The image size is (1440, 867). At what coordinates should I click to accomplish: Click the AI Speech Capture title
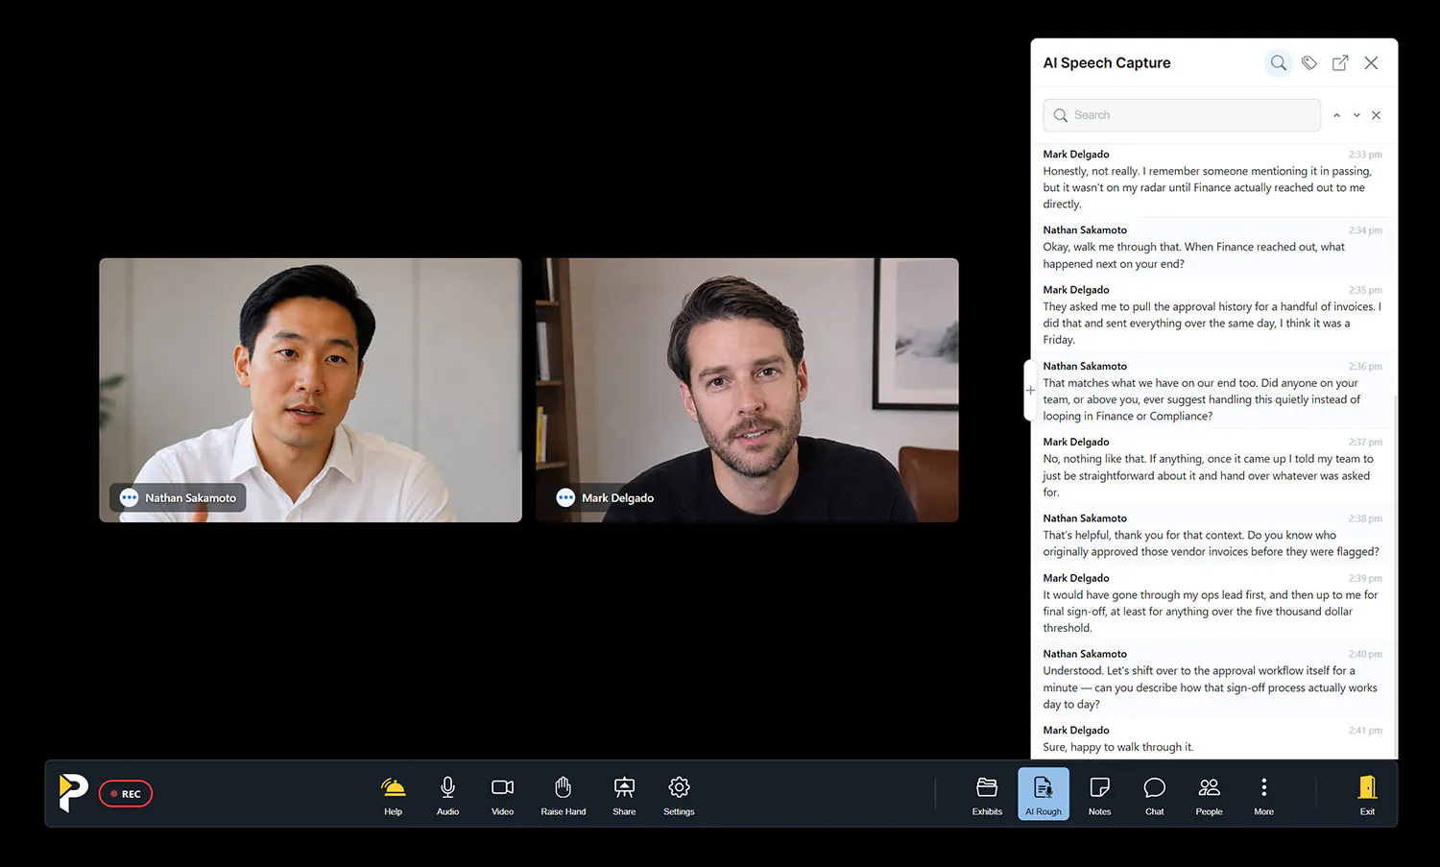click(1107, 63)
